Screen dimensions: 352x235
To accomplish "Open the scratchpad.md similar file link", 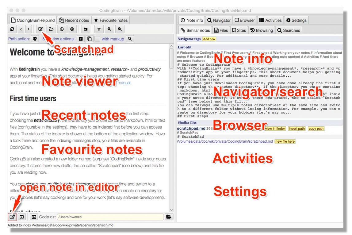I will click(191, 129).
